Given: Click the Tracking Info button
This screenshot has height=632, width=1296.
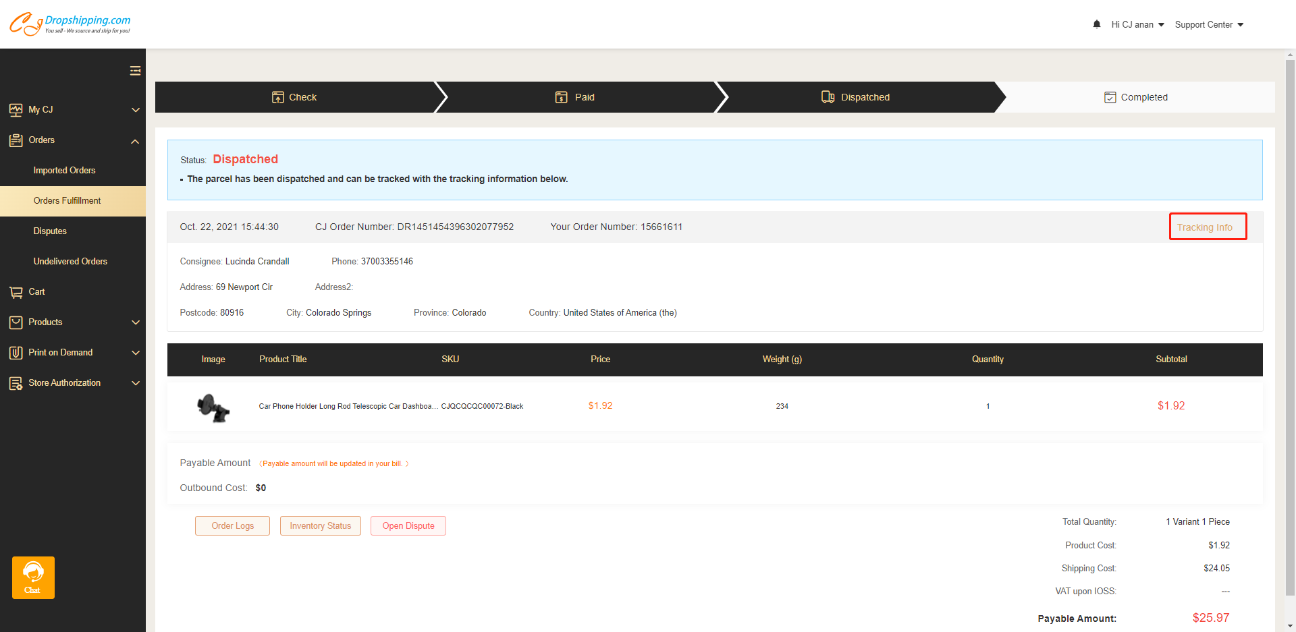Looking at the screenshot, I should point(1207,227).
